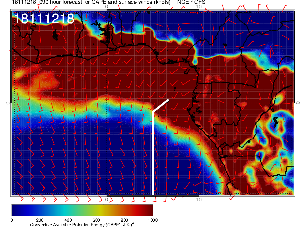The width and height of the screenshot is (303, 234).
Task: Click the 200 tick label under the colorbar
Action: [40, 220]
